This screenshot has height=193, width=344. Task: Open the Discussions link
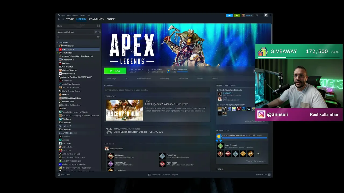(x=183, y=79)
